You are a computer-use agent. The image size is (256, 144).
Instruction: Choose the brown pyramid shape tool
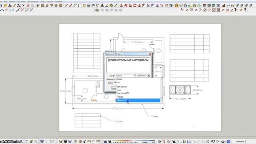point(47,6)
